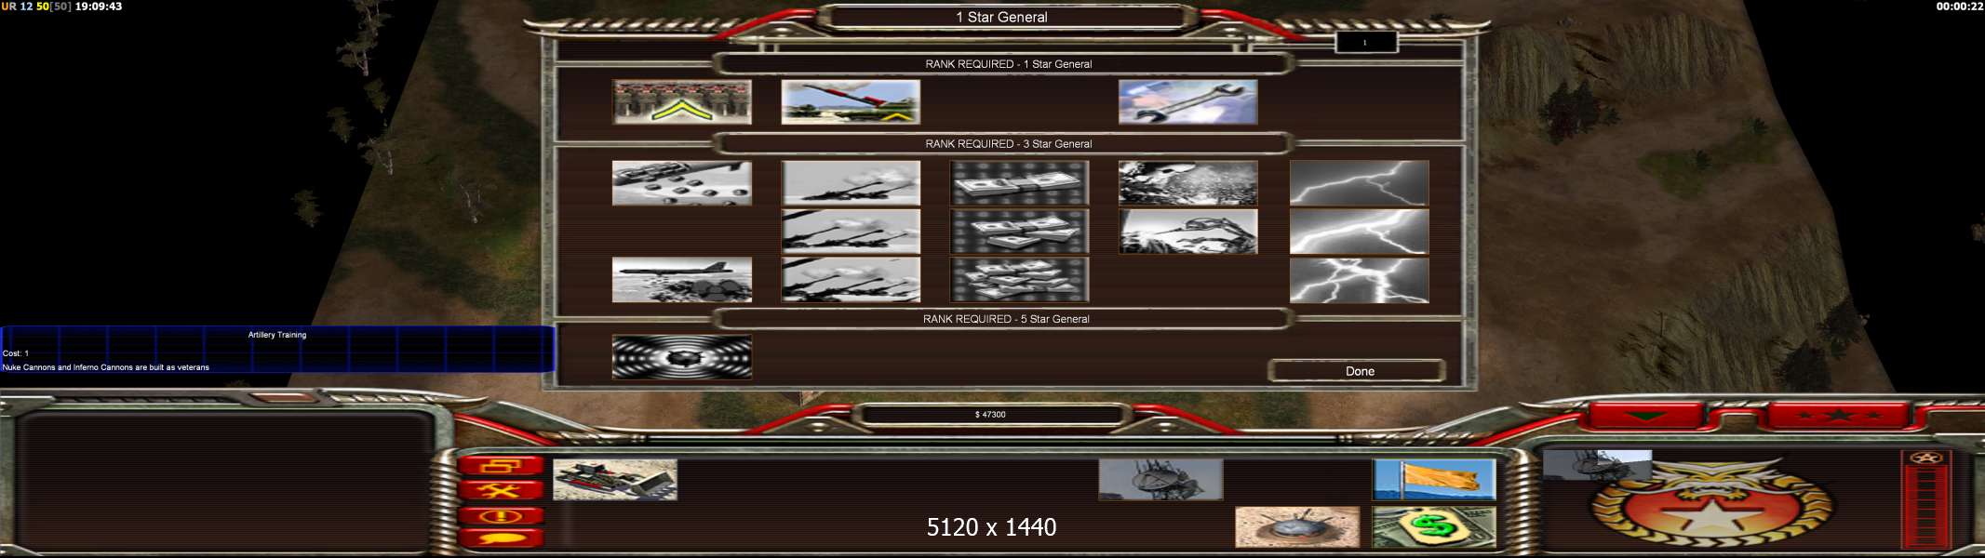Select the Cluster Mines power icon
1985x558 pixels.
681,183
